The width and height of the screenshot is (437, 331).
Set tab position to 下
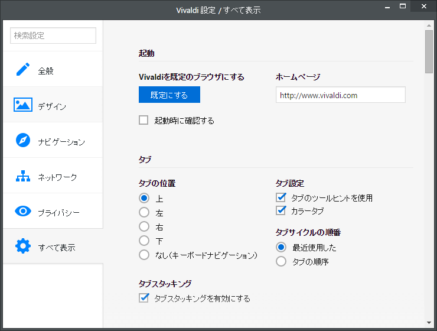[x=144, y=241]
